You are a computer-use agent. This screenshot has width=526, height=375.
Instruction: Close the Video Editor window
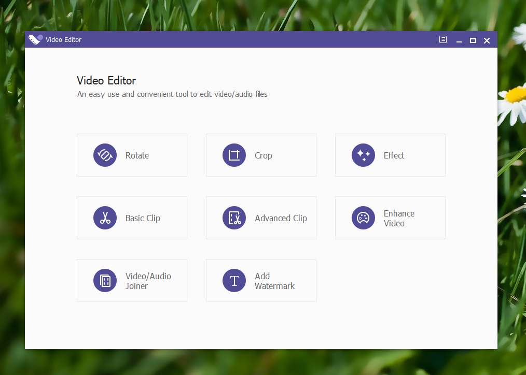(487, 40)
